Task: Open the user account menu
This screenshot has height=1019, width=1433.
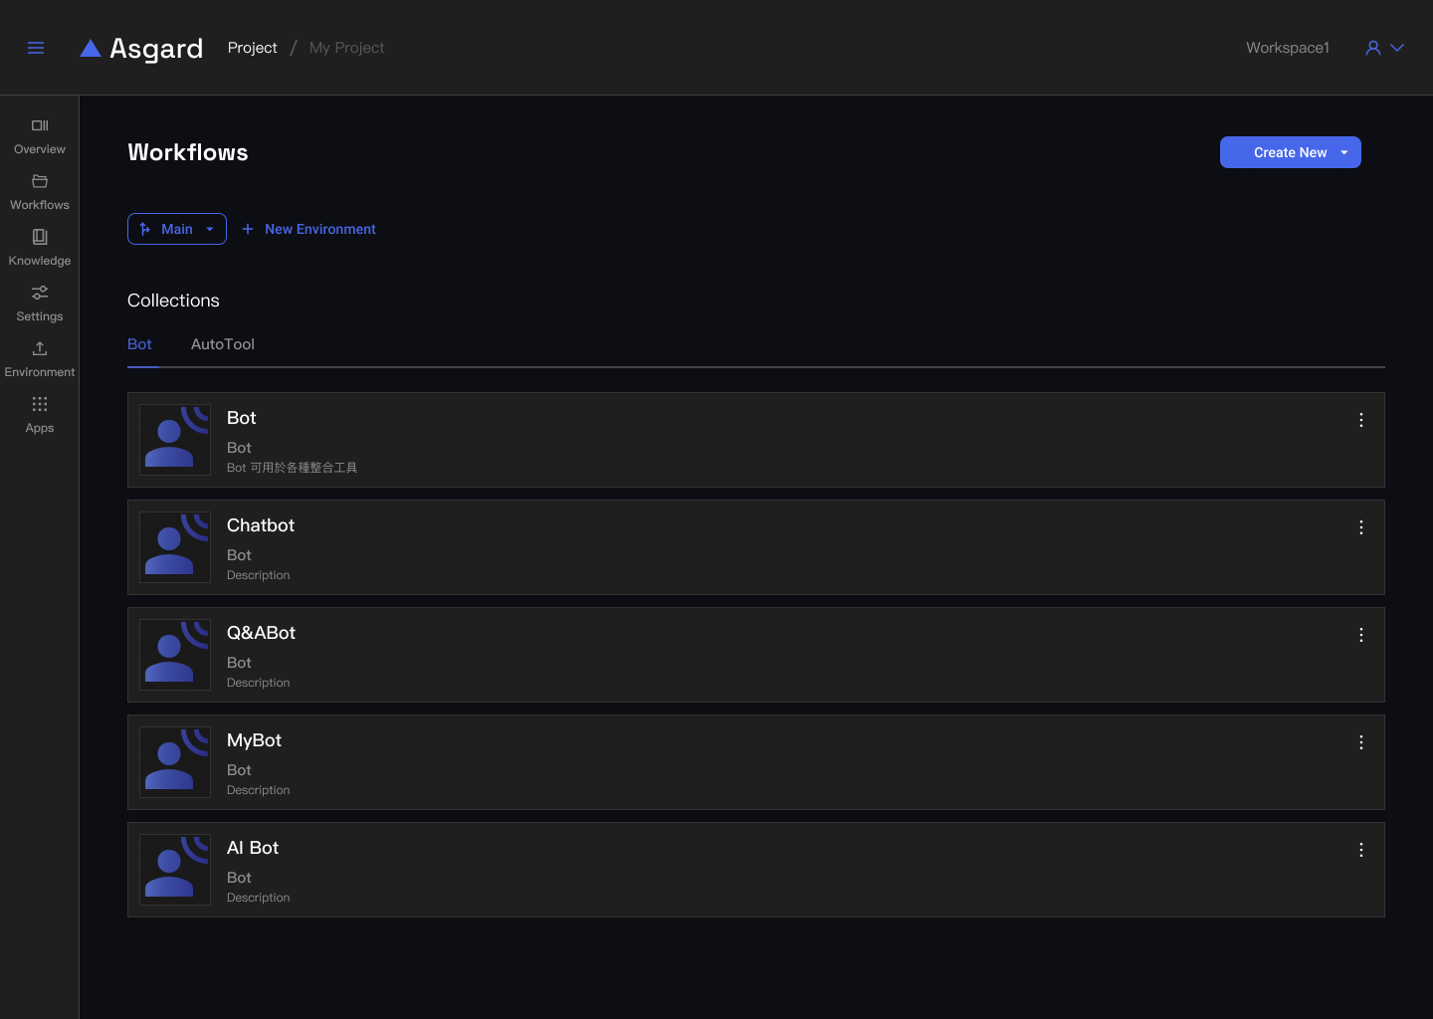Action: click(1384, 48)
